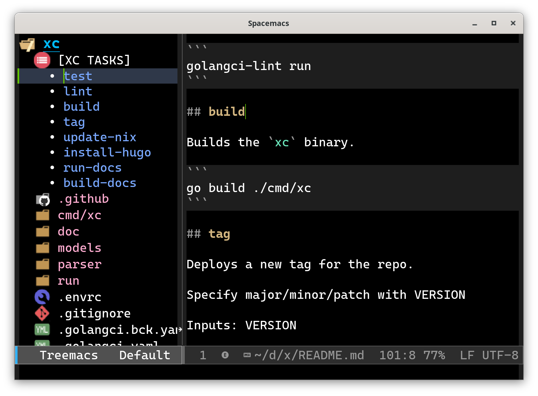Select the tag task entry

[74, 122]
